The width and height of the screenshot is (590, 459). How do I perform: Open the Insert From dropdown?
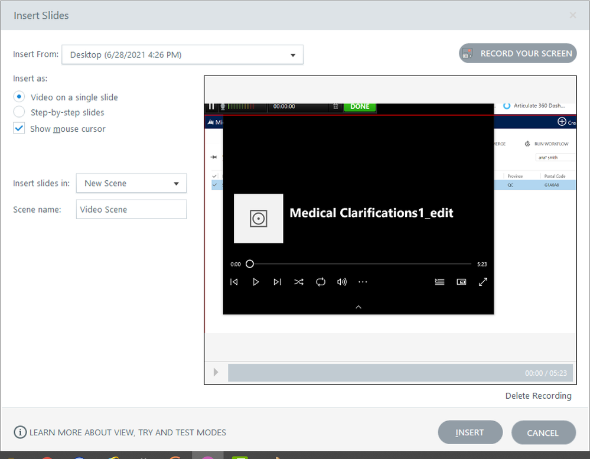[x=182, y=55]
